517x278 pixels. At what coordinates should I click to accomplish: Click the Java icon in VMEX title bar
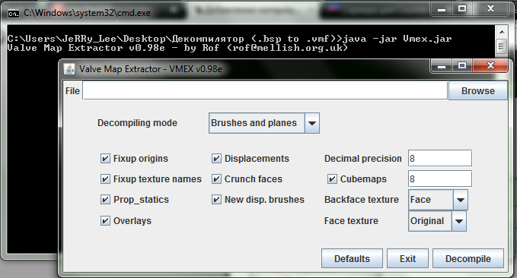69,69
